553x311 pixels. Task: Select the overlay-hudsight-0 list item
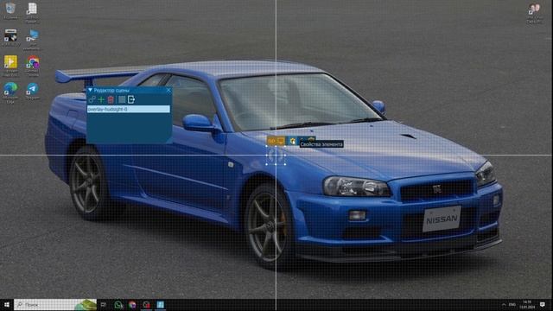(x=129, y=110)
